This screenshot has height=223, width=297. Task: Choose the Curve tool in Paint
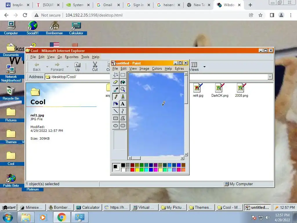pyautogui.click(x=123, y=111)
